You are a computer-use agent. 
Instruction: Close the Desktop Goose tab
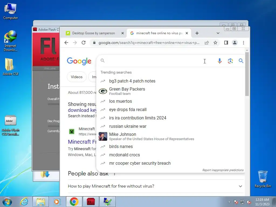[x=123, y=33]
